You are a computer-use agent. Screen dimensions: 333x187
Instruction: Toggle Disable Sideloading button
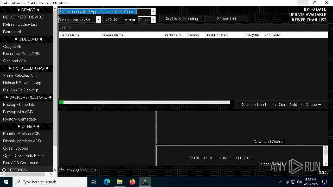tap(181, 19)
